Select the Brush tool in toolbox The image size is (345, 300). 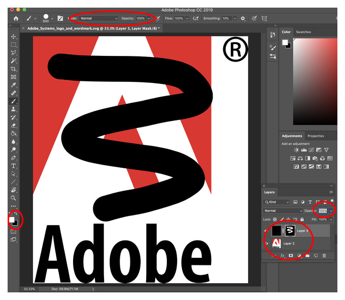[13, 101]
